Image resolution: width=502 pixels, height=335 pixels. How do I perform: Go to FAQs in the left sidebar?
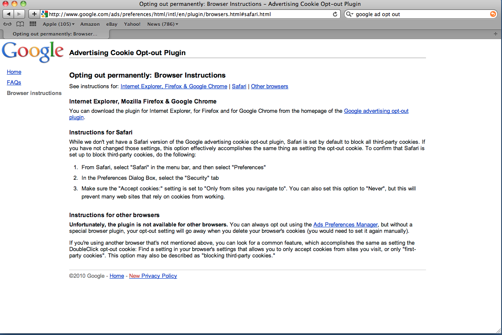[x=14, y=83]
